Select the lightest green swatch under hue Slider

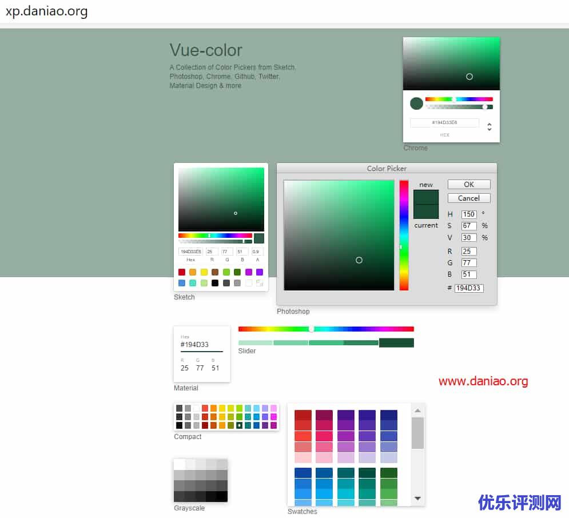click(256, 343)
